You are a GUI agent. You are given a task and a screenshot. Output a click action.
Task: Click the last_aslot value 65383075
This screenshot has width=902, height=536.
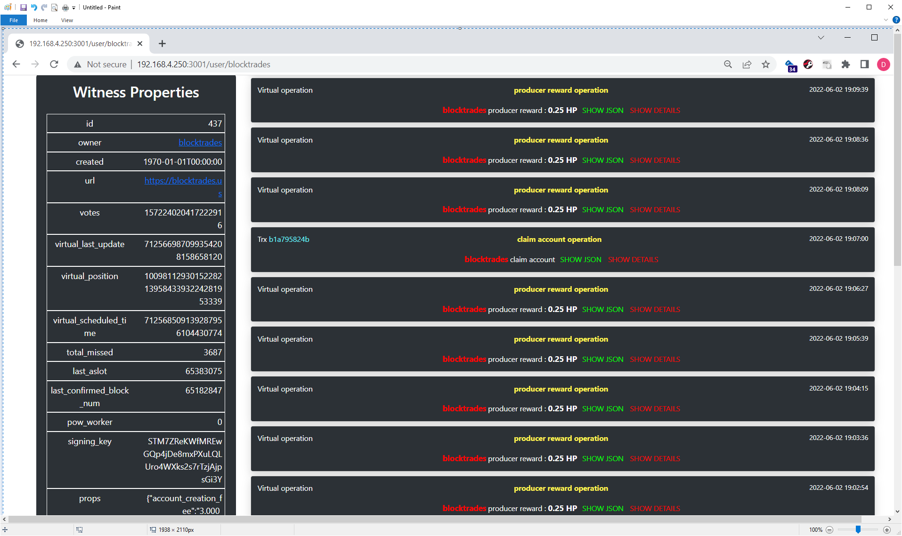(203, 371)
